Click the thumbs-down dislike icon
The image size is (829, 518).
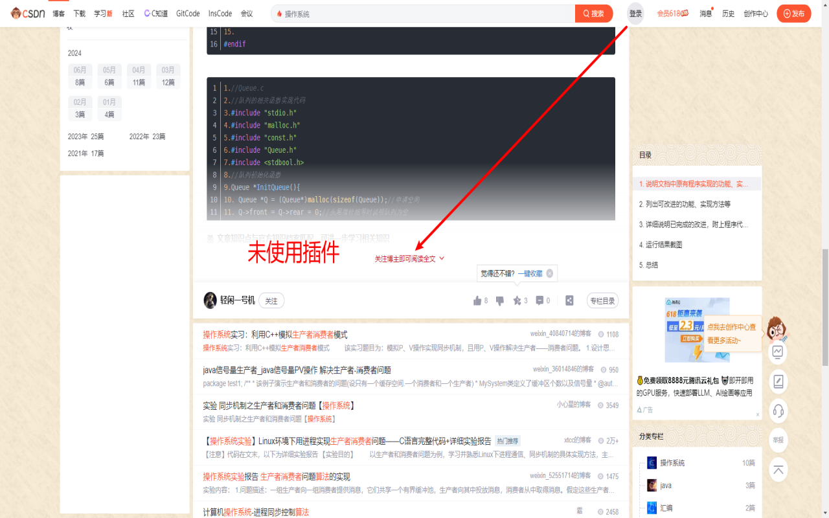pos(500,300)
